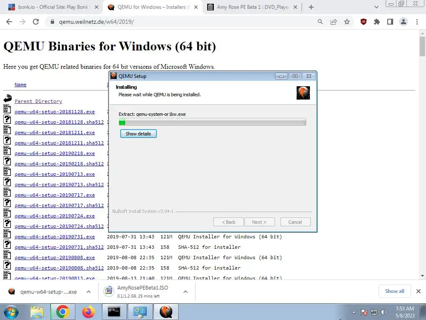Screen dimensions: 426x320
Task: Click the unknown-file icon beside qemu-w64-setup-20190808.sha512
Action: click(7, 265)
